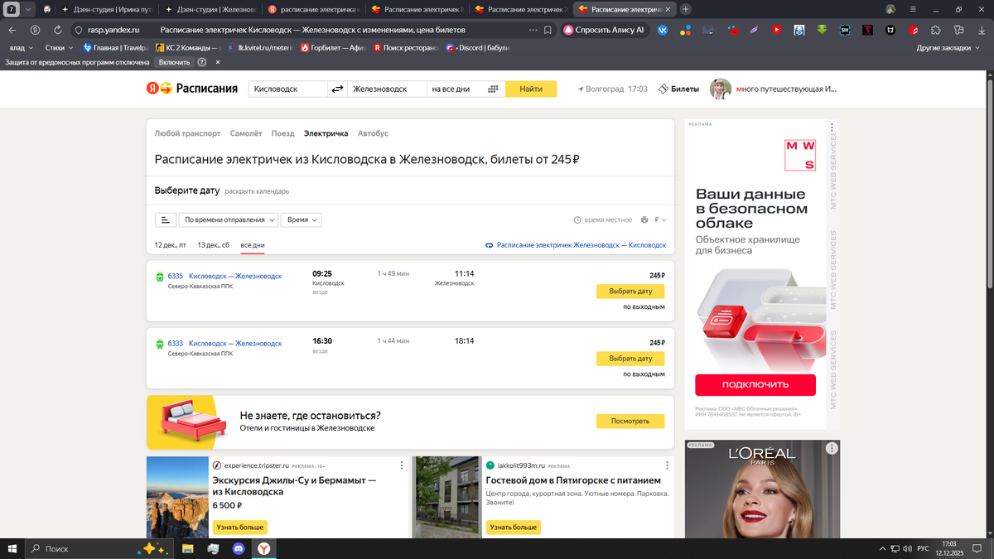Viewport: 994px width, 559px height.
Task: Open the calendar grid icon in search
Action: pyautogui.click(x=493, y=89)
